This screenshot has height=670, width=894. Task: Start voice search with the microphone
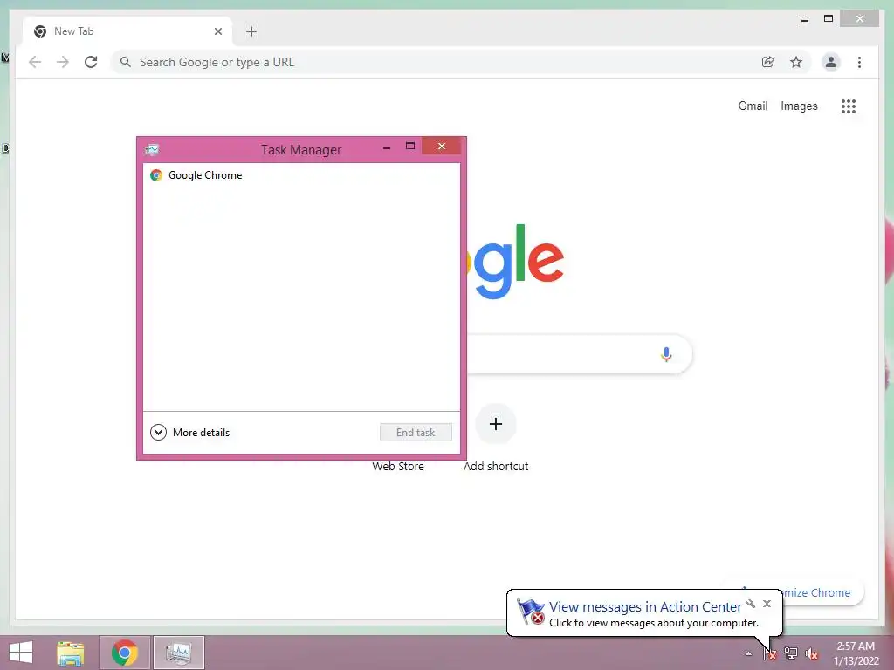666,354
